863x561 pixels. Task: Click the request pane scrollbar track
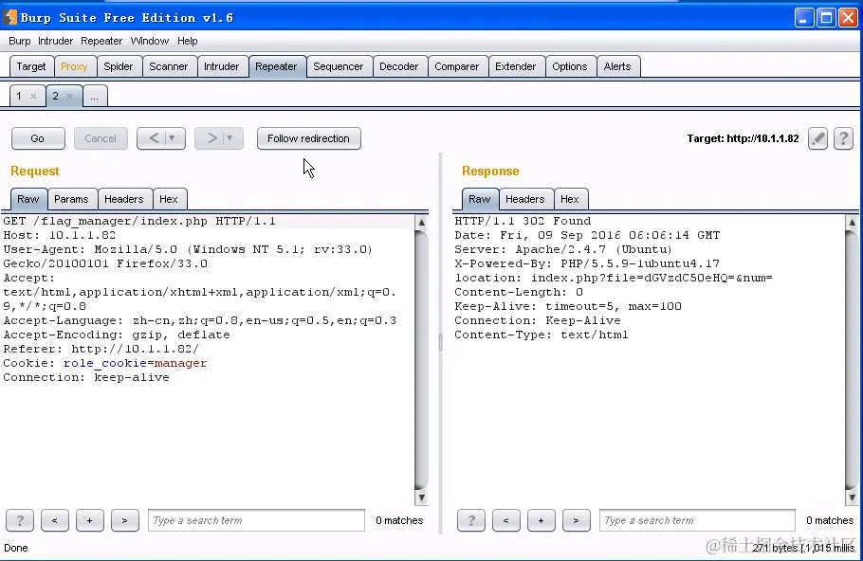click(421, 360)
